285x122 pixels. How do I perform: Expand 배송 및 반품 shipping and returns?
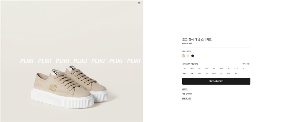pyautogui.click(x=186, y=98)
